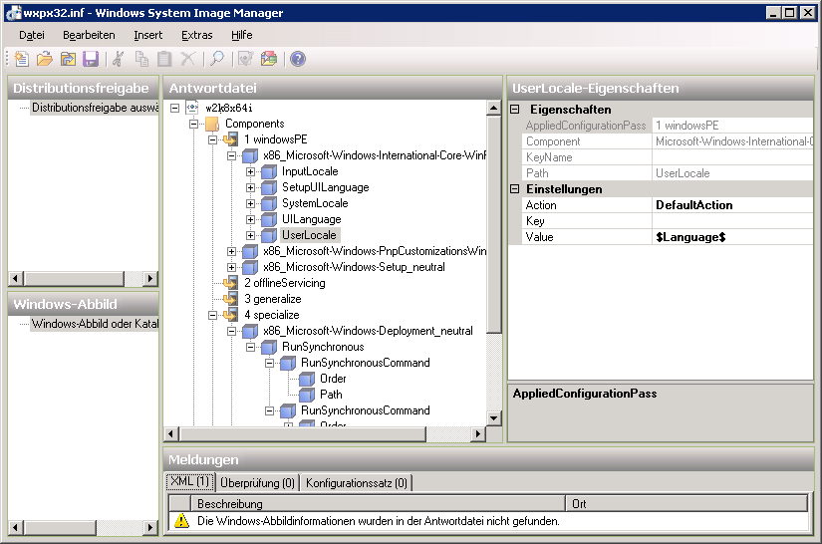
Task: Collapse the Einstellungen property section
Action: pyautogui.click(x=515, y=189)
